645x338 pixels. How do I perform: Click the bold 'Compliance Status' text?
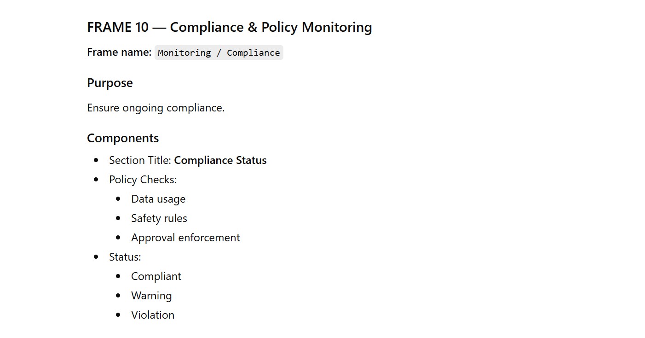[220, 160]
